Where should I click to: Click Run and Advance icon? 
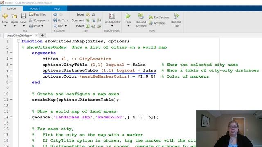[x=141, y=16]
